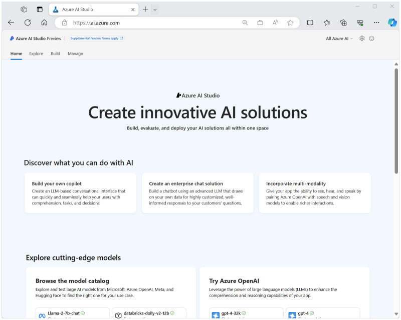Image resolution: width=401 pixels, height=320 pixels.
Task: Click the Try Azure OpenAI heading
Action: pos(234,281)
